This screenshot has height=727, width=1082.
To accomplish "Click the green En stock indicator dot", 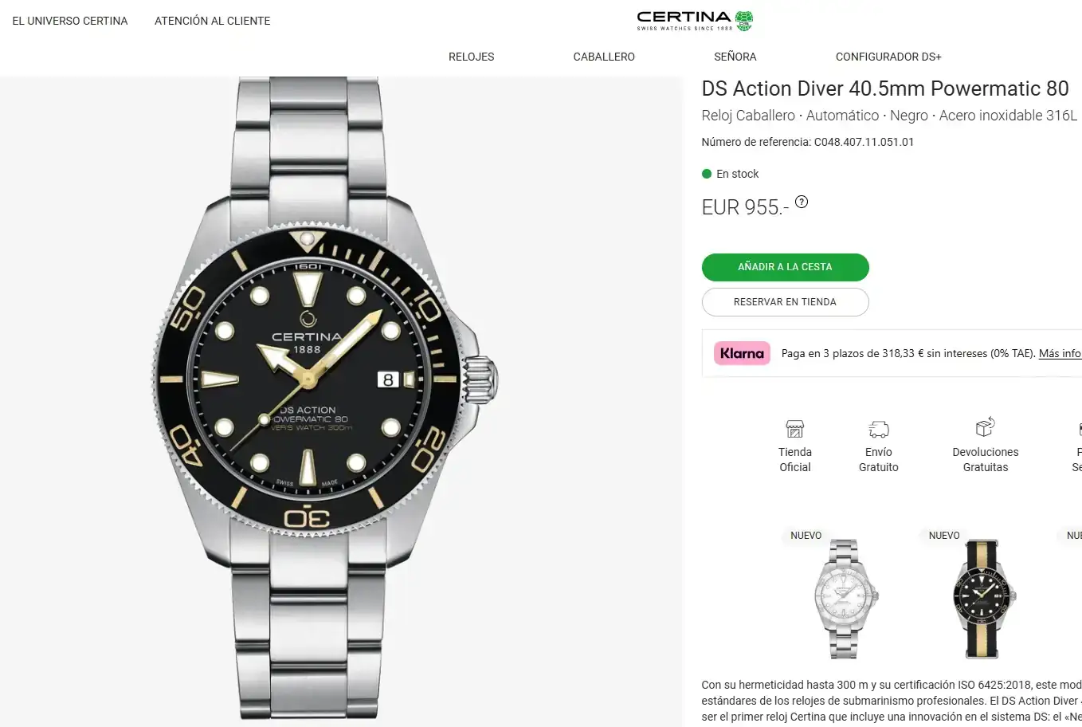I will pos(707,174).
